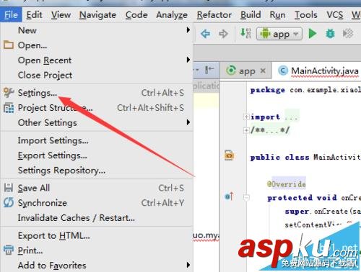Choose Export Settings...

coord(97,155)
